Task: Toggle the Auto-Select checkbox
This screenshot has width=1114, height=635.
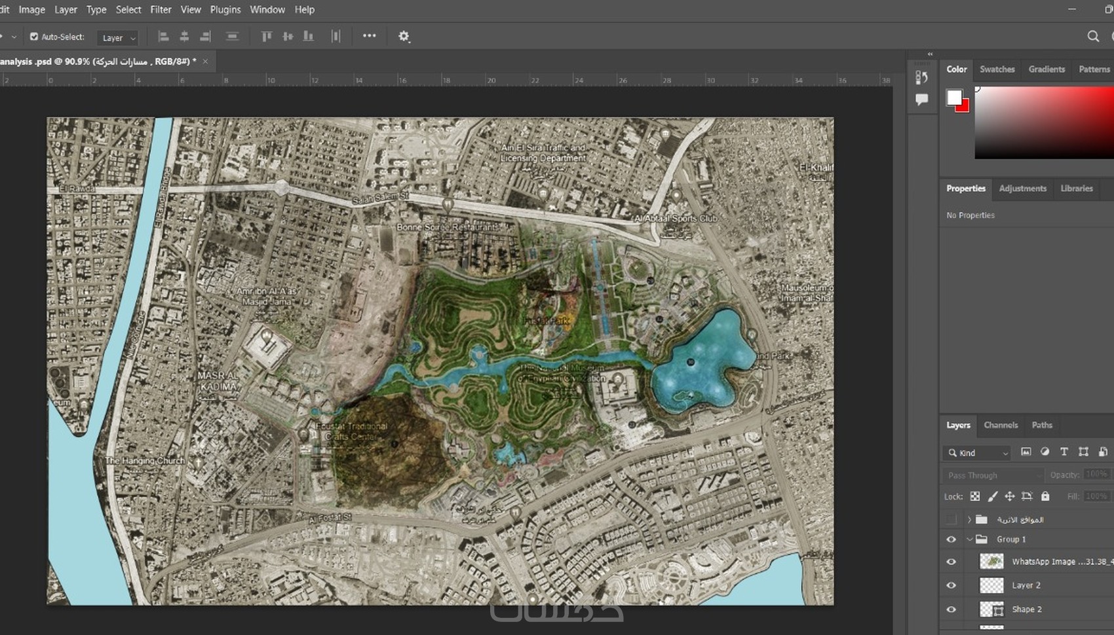Action: [34, 37]
